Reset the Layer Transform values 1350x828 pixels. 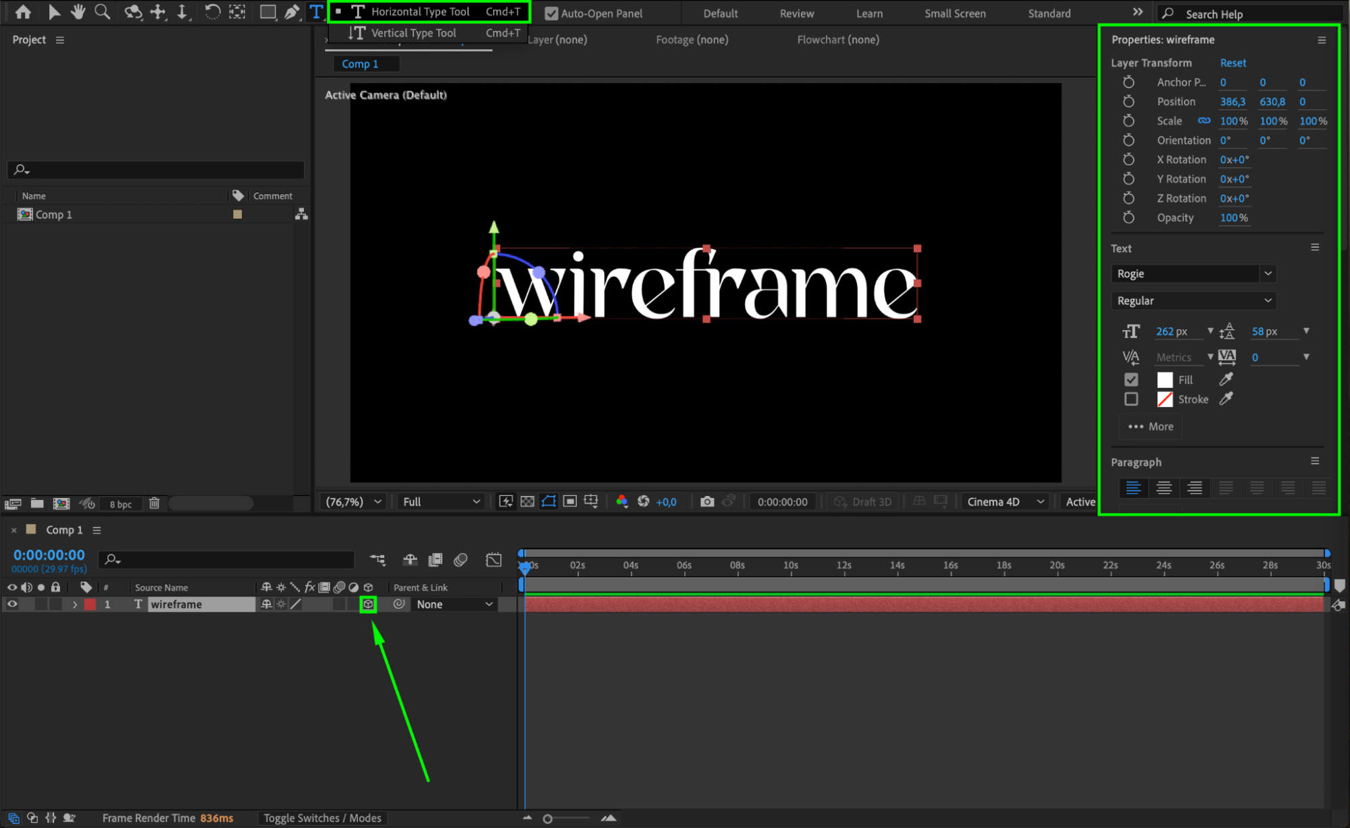coord(1232,63)
